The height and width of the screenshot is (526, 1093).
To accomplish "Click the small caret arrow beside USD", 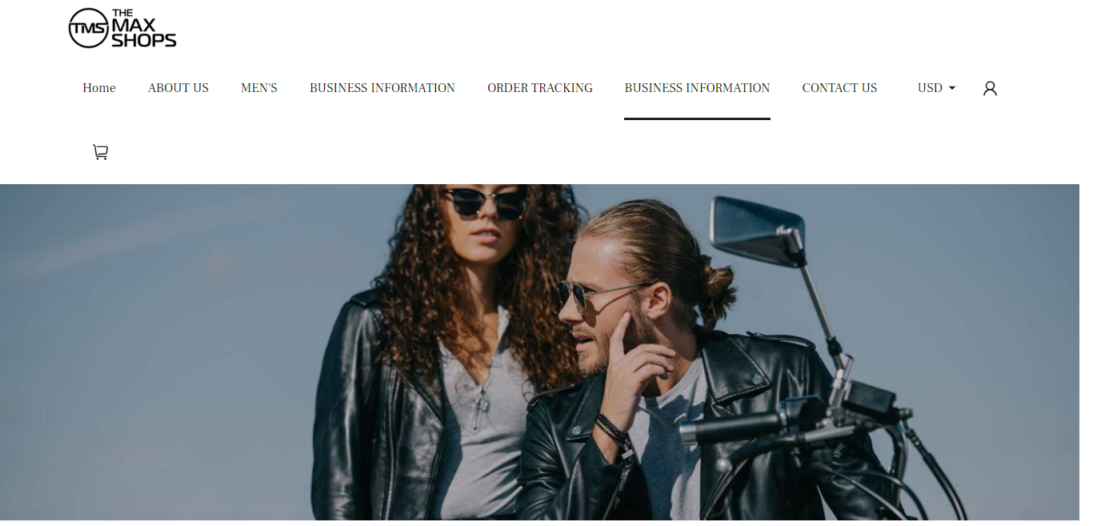I will pos(952,88).
